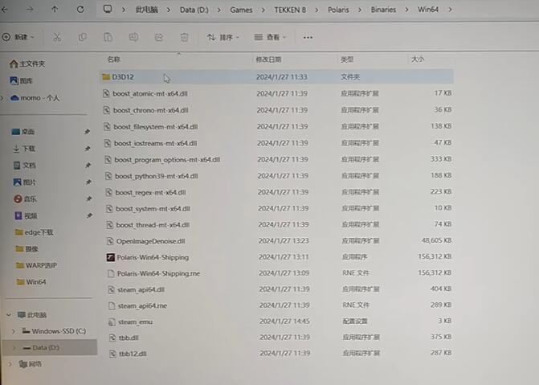Click TEKKEN 8 in the address breadcrumb
The width and height of the screenshot is (539, 385).
(x=290, y=10)
